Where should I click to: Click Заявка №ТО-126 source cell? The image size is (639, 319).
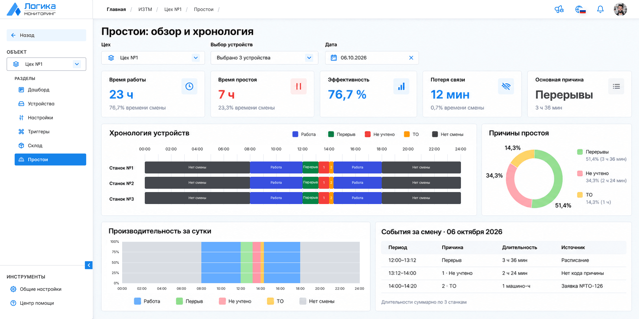point(582,286)
